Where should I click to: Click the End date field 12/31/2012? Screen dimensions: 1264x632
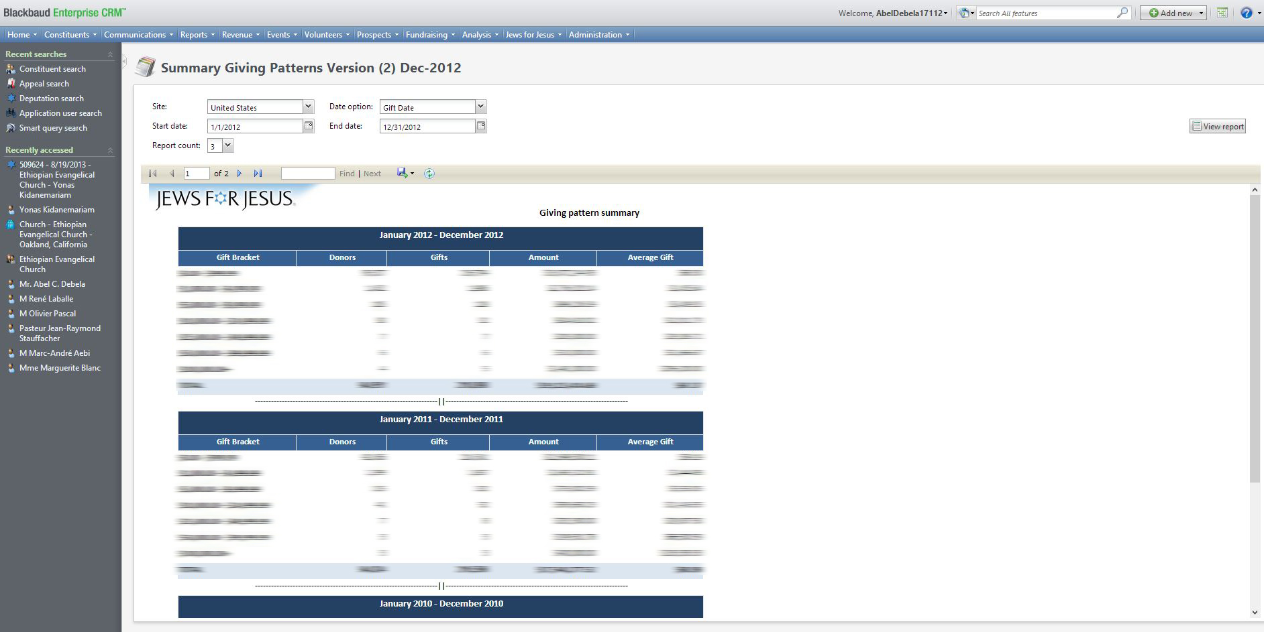click(x=427, y=126)
